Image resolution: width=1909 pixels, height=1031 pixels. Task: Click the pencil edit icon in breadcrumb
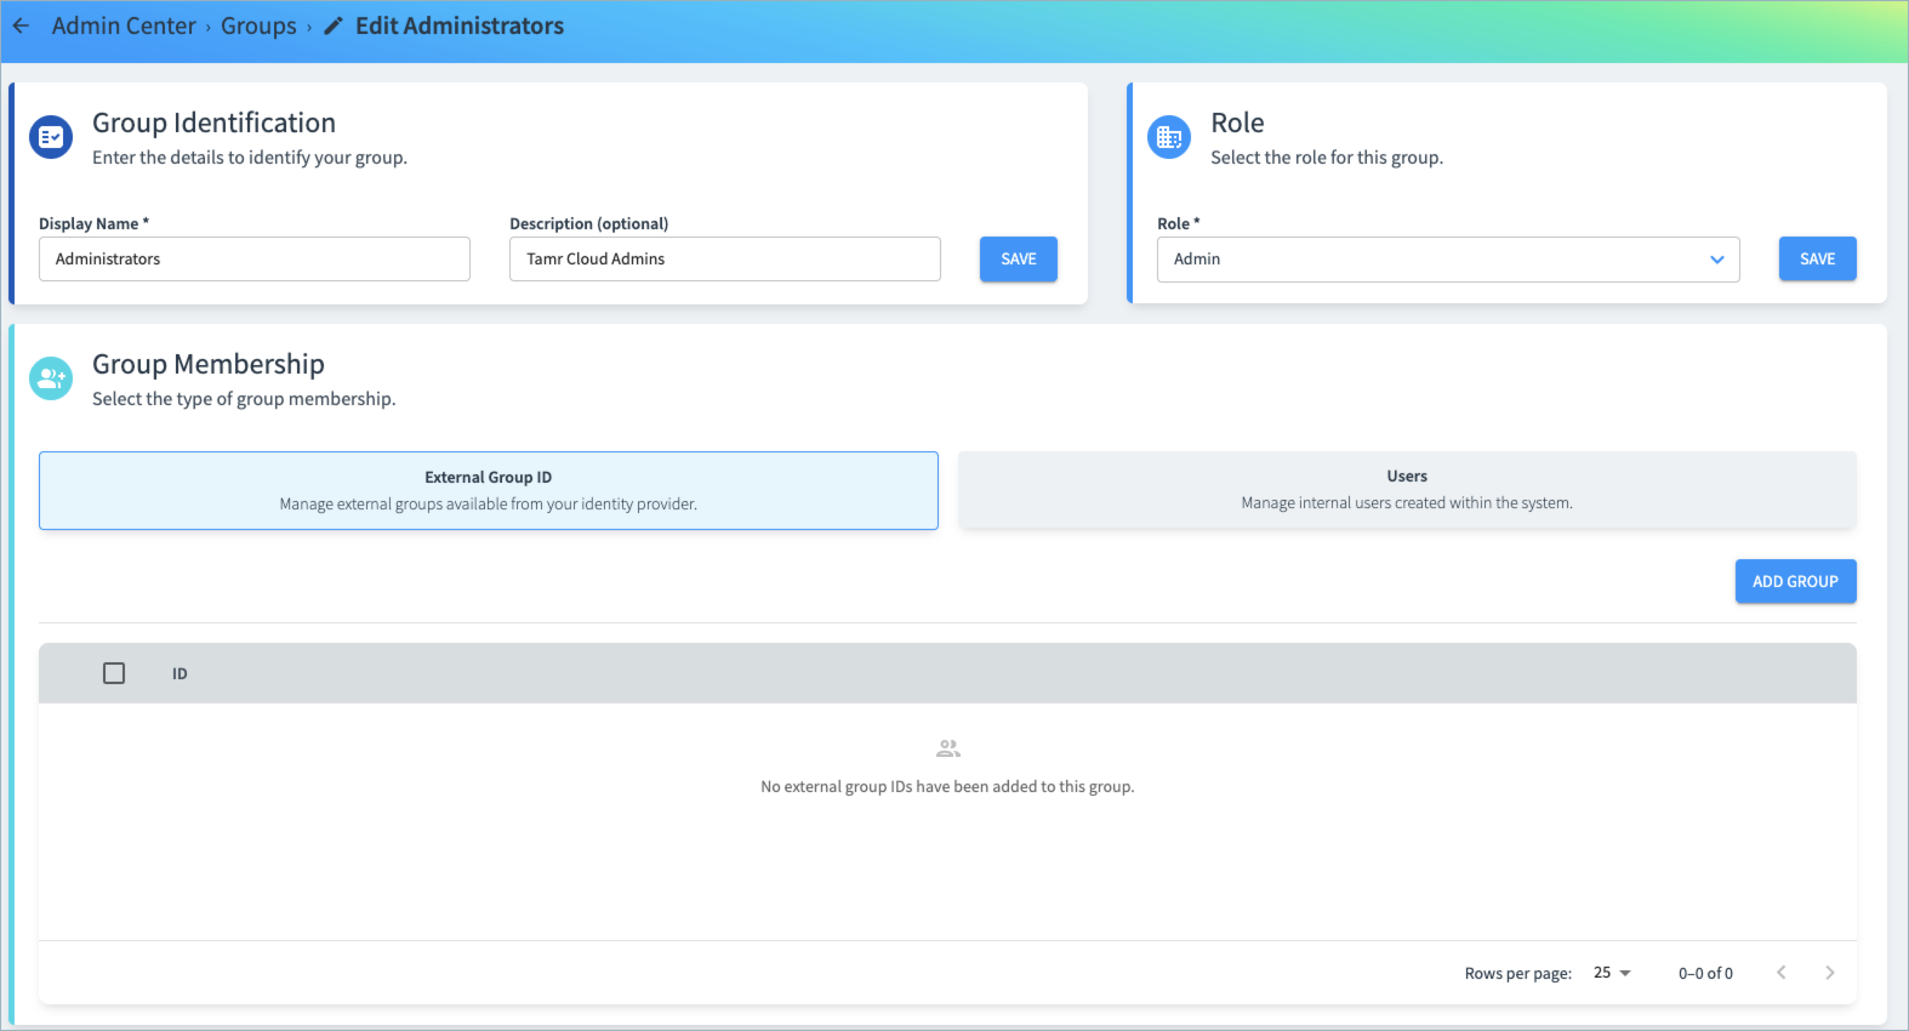point(334,26)
